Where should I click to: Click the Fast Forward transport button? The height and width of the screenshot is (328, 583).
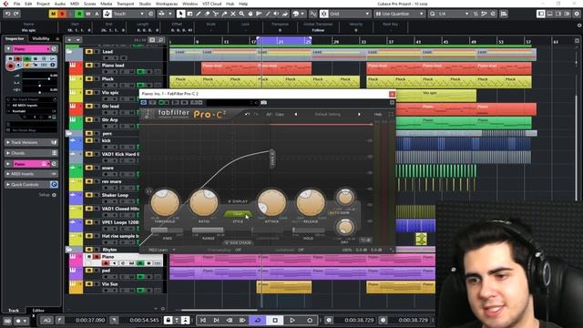pos(242,320)
